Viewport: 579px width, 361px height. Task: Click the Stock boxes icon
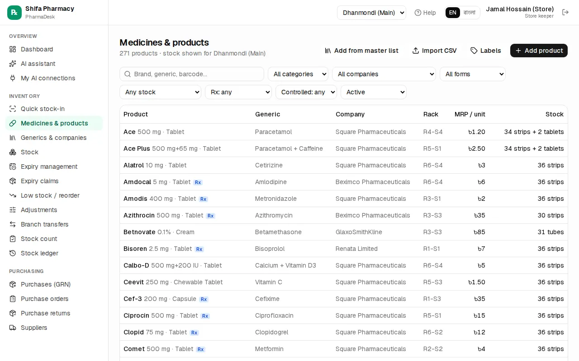point(13,152)
